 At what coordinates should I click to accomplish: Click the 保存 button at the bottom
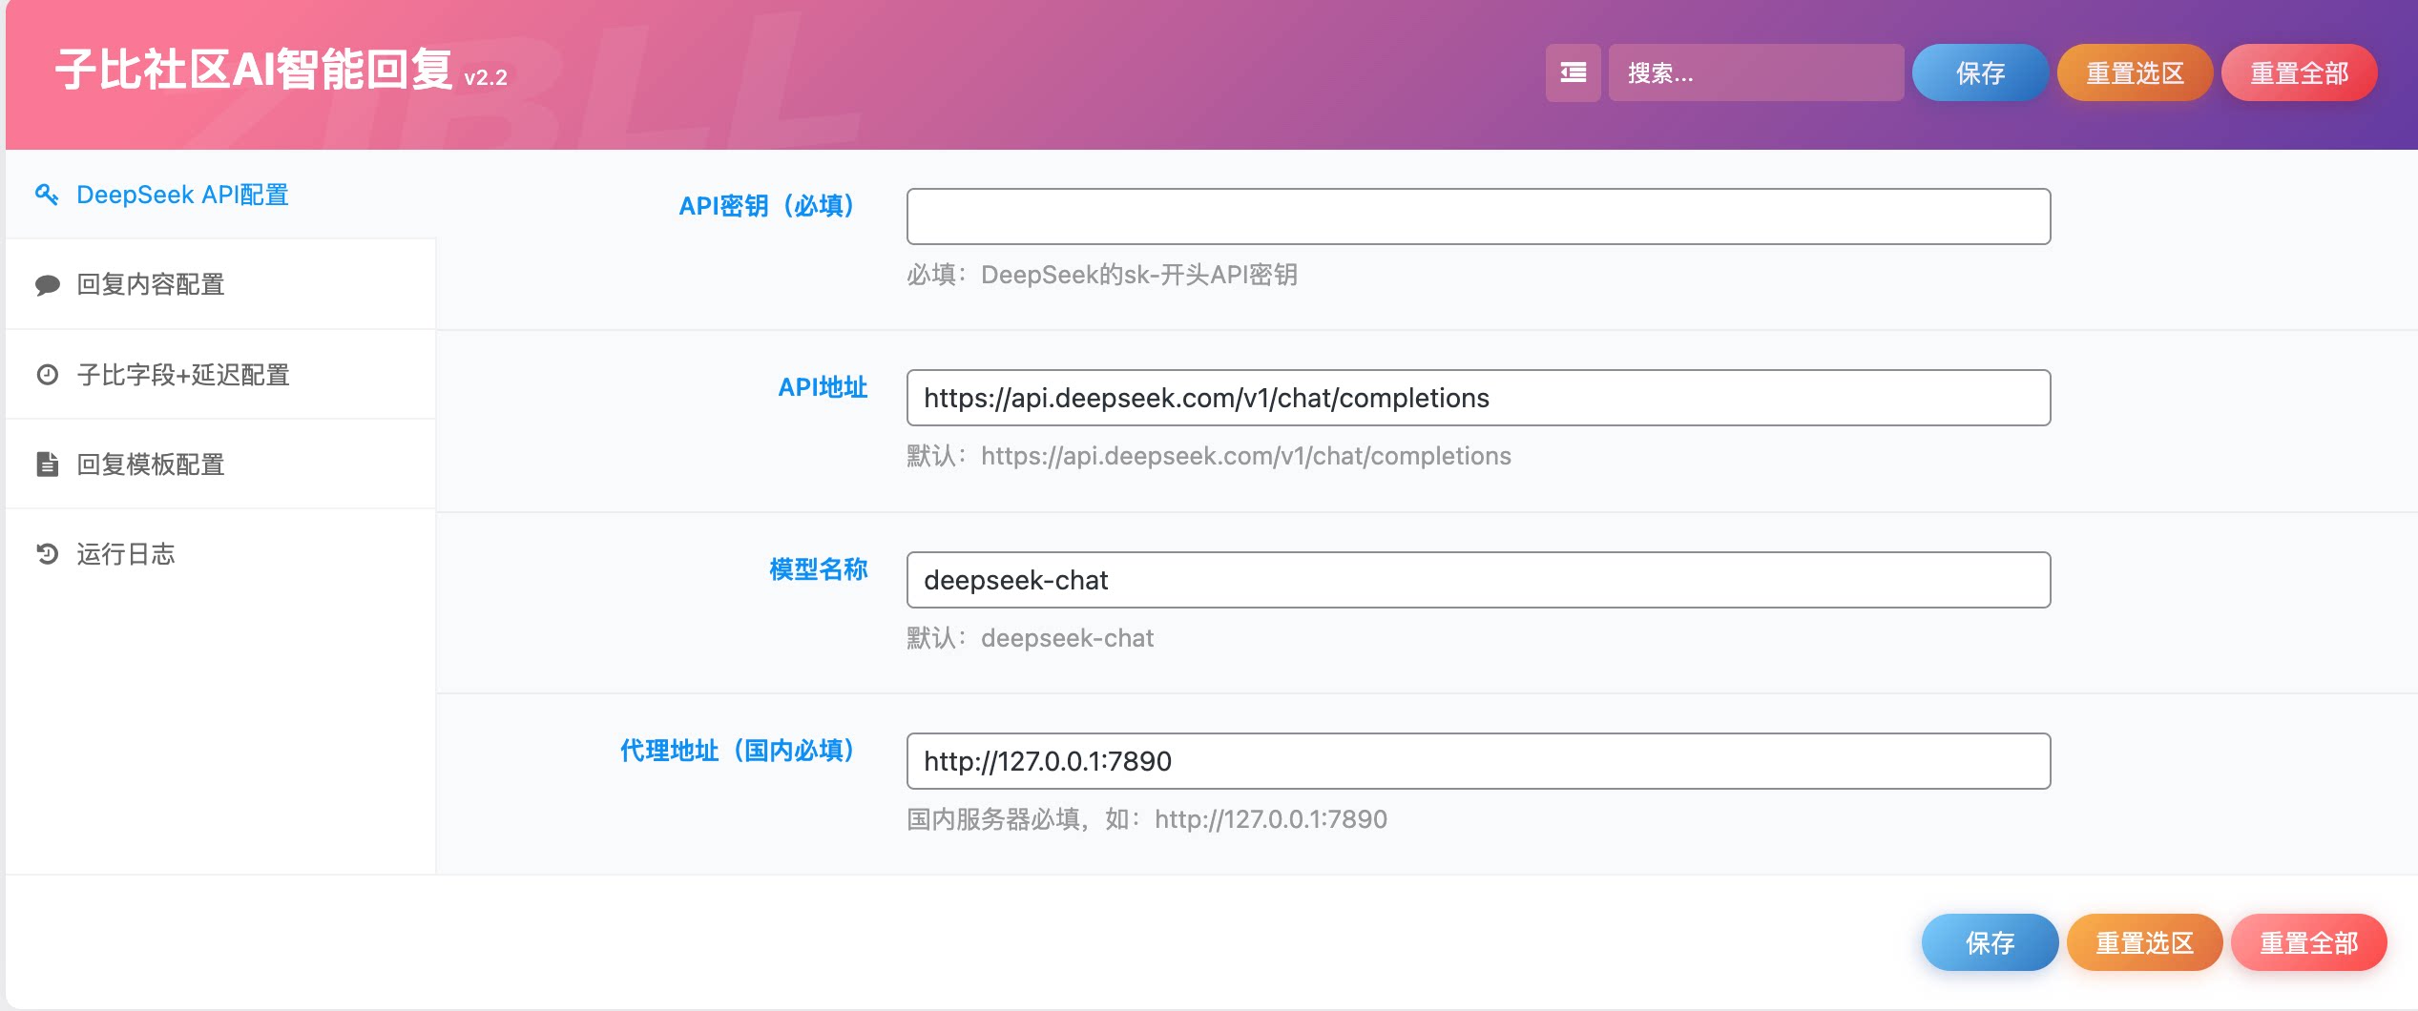[1991, 942]
